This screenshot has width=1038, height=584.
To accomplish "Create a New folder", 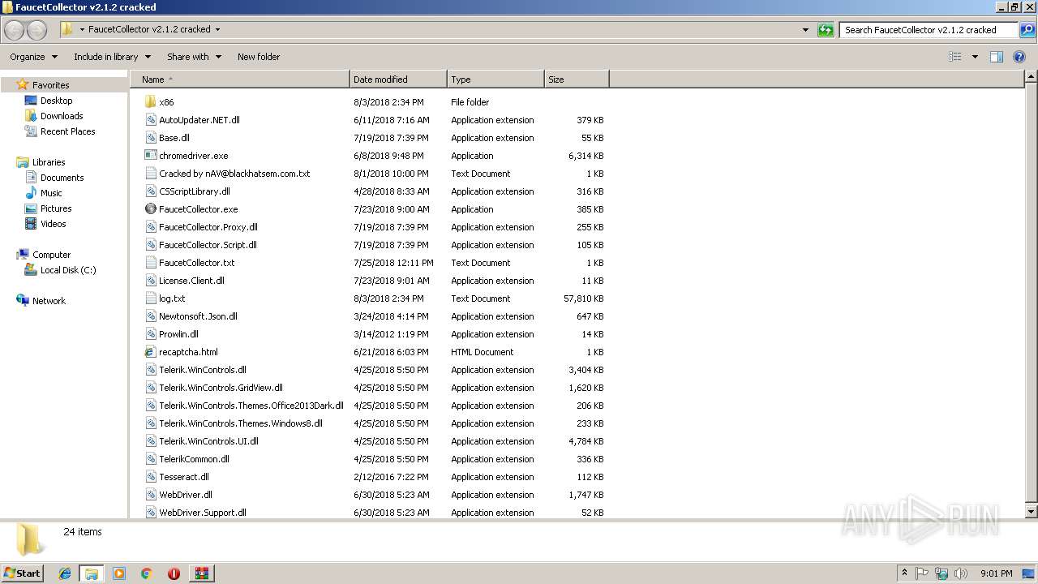I will pyautogui.click(x=259, y=57).
